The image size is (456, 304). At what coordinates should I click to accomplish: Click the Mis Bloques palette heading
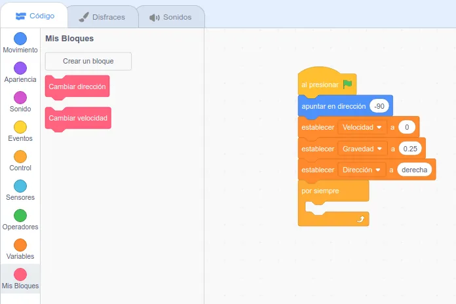69,39
